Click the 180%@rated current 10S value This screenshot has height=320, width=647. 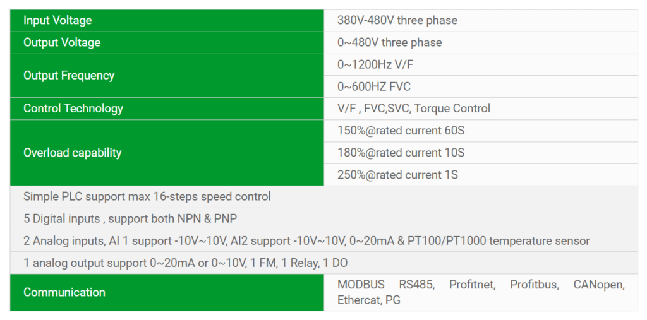[401, 153]
